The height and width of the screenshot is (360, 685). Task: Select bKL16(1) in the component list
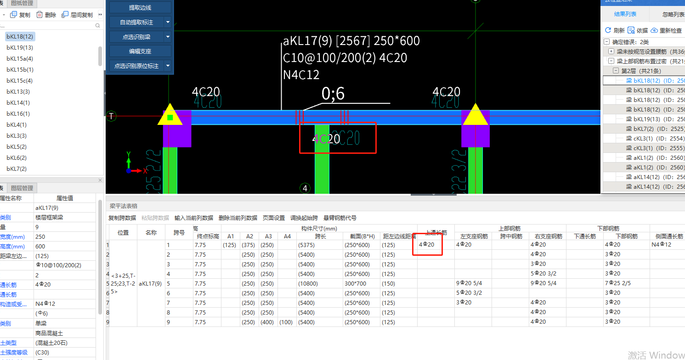pyautogui.click(x=18, y=114)
